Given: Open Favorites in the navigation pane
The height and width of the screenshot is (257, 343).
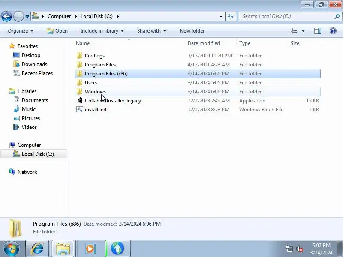Looking at the screenshot, I should pyautogui.click(x=27, y=46).
